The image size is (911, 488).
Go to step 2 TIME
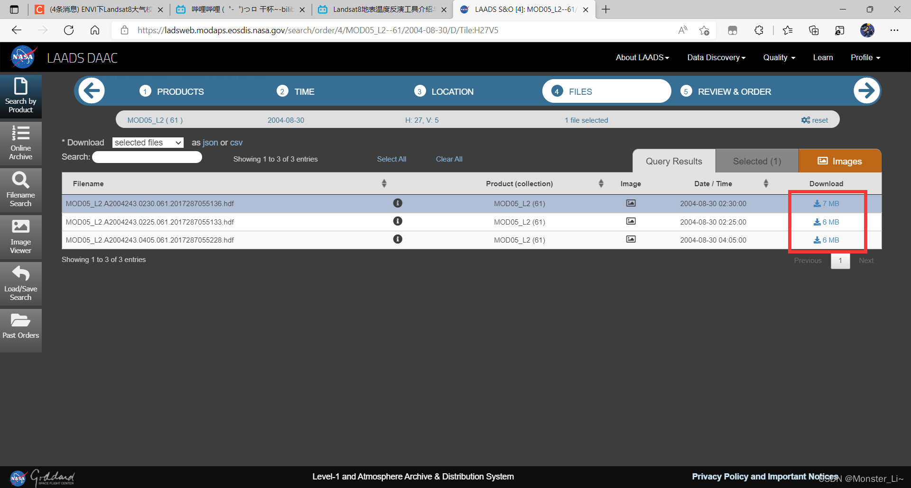pyautogui.click(x=296, y=91)
